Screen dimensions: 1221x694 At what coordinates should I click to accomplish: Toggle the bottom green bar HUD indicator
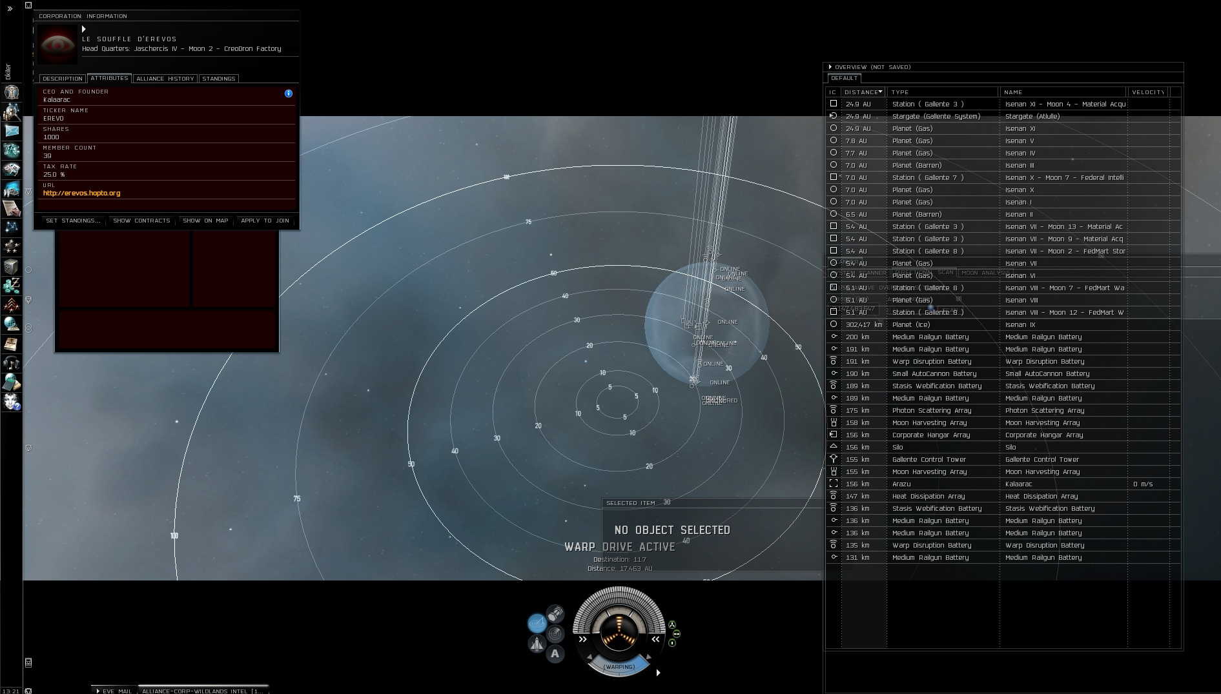(x=672, y=643)
